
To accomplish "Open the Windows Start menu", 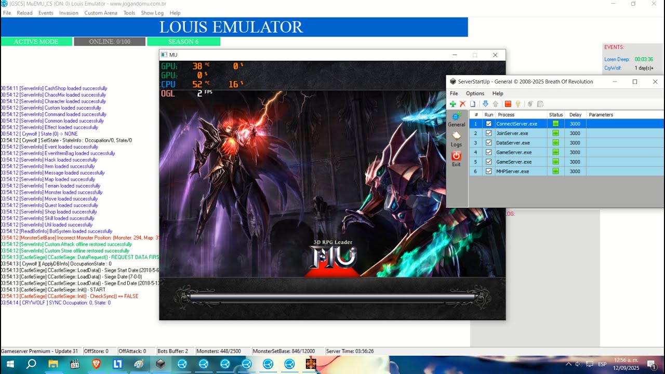I will (9, 364).
